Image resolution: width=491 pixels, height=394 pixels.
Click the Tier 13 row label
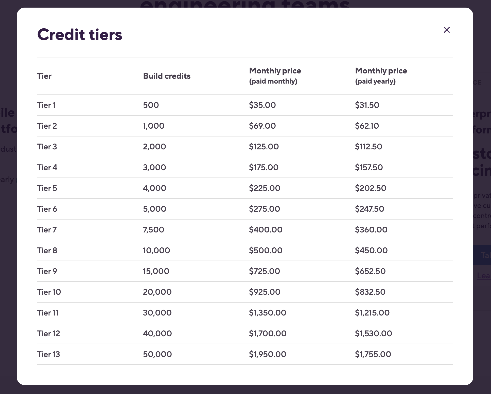tap(48, 354)
